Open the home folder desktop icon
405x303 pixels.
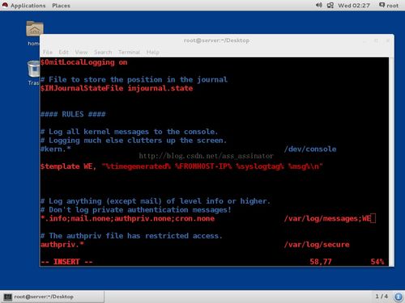[35, 29]
